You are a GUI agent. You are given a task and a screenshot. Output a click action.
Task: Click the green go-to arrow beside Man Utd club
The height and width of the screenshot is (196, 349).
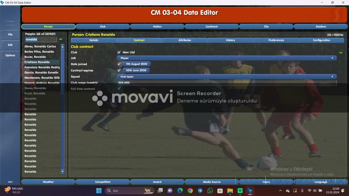[x=340, y=53]
